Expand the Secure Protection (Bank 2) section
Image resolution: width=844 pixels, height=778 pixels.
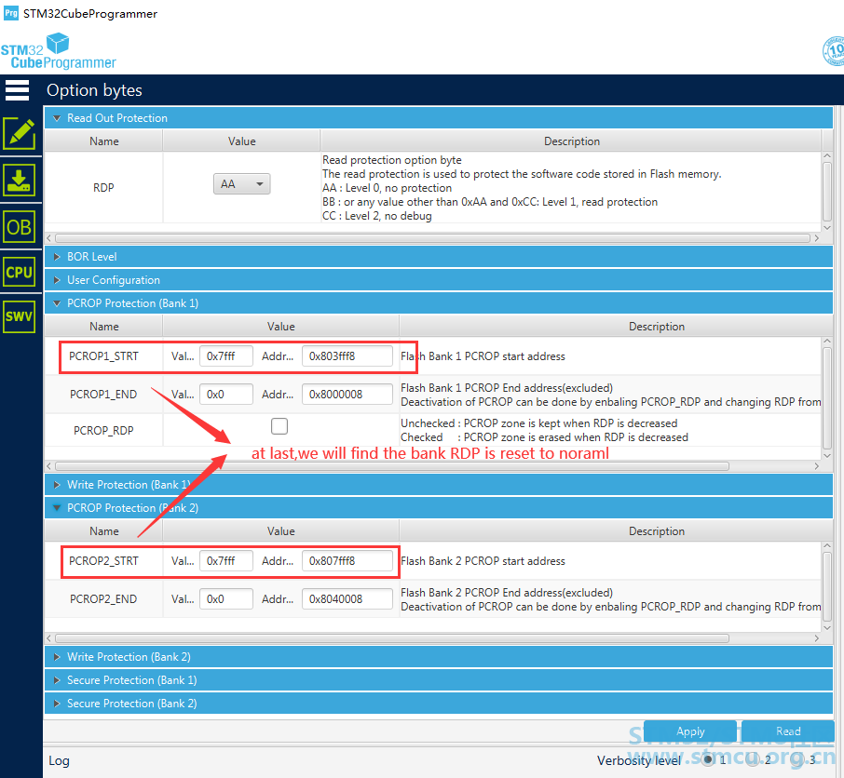[x=438, y=703]
